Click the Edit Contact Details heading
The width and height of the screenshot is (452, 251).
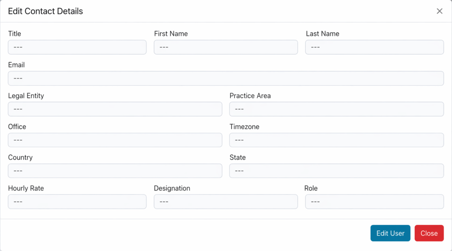(x=45, y=11)
